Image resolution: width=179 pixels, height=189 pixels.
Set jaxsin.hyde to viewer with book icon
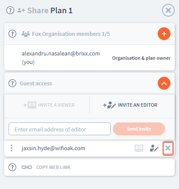point(139,148)
